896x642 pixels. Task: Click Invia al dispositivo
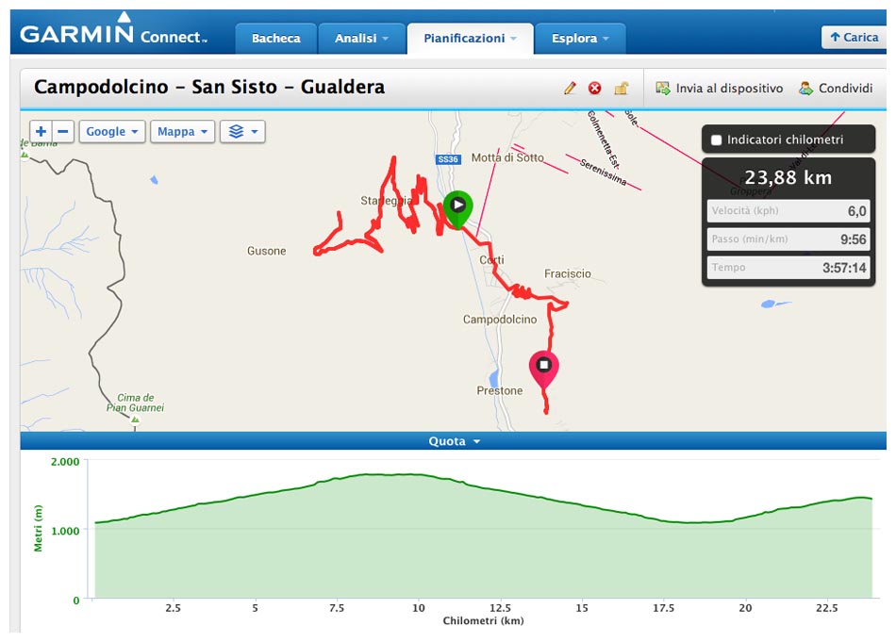tap(719, 88)
